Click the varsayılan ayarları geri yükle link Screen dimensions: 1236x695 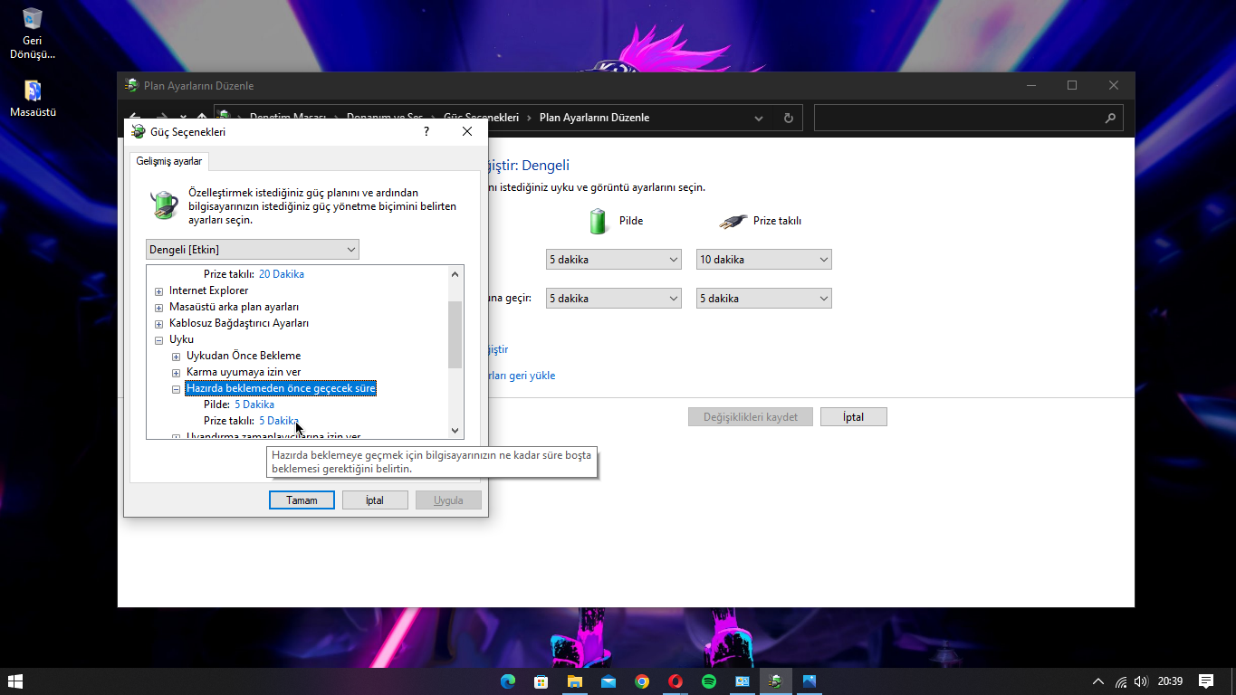click(522, 376)
